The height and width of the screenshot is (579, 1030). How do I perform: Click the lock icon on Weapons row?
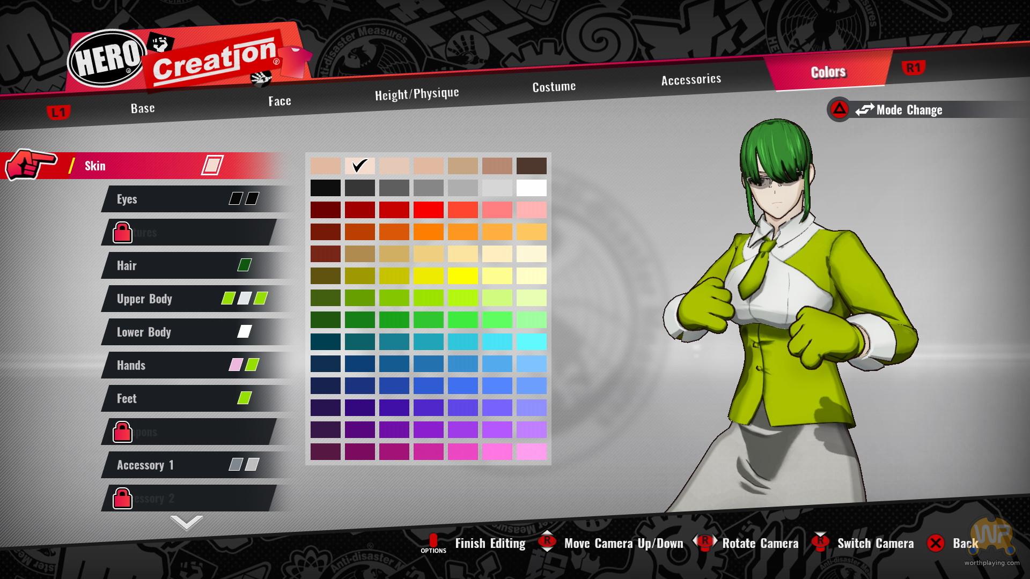click(x=122, y=432)
